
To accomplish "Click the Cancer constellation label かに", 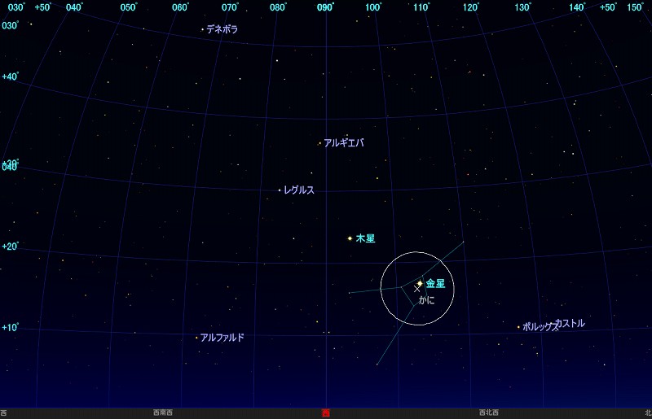I will click(x=426, y=300).
